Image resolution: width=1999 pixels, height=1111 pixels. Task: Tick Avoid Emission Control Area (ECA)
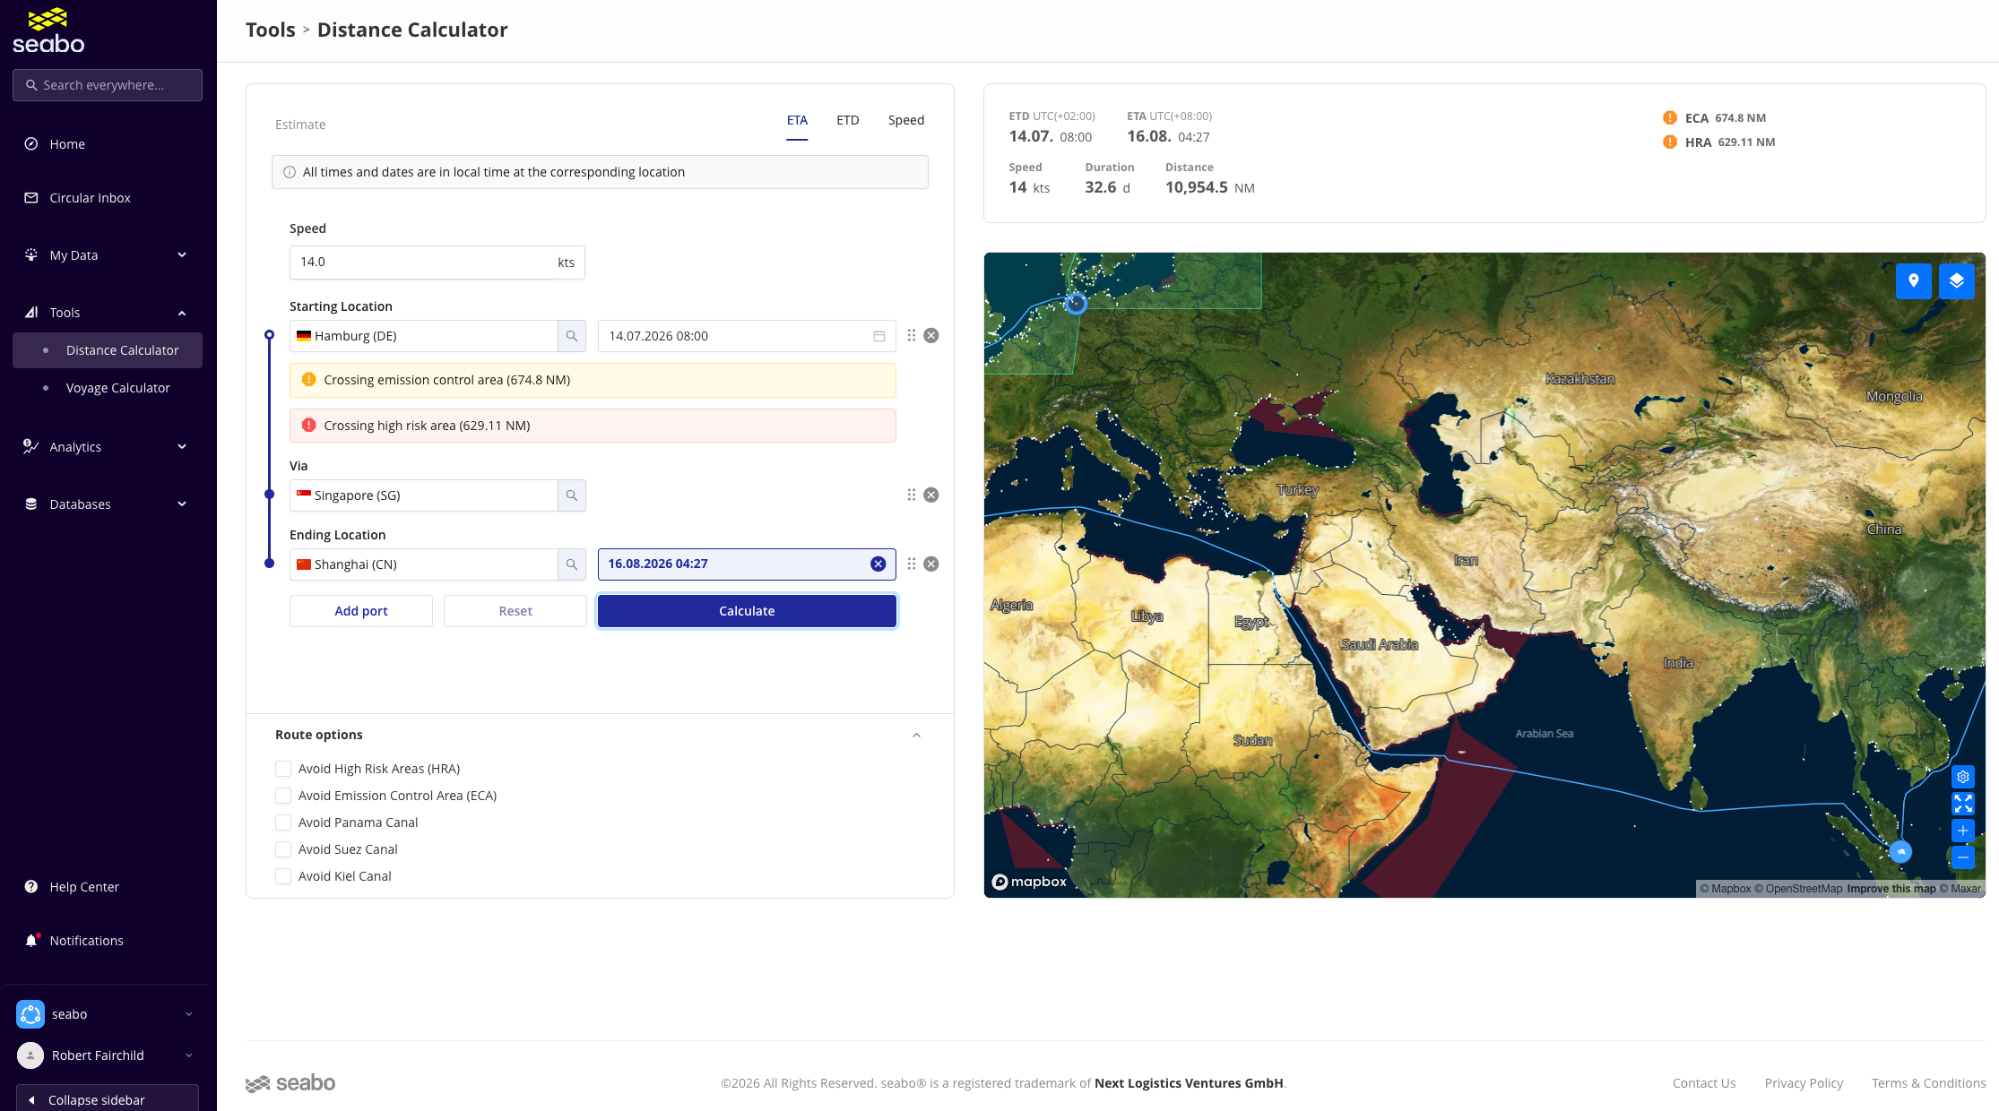click(x=283, y=796)
